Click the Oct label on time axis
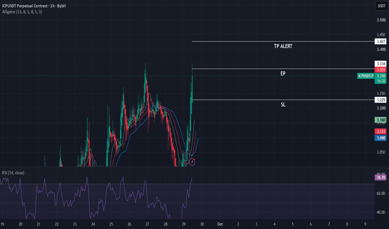This screenshot has height=229, width=389. pyautogui.click(x=220, y=224)
